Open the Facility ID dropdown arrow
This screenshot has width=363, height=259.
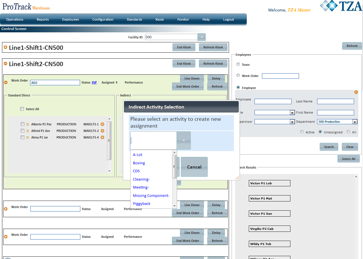(202, 37)
